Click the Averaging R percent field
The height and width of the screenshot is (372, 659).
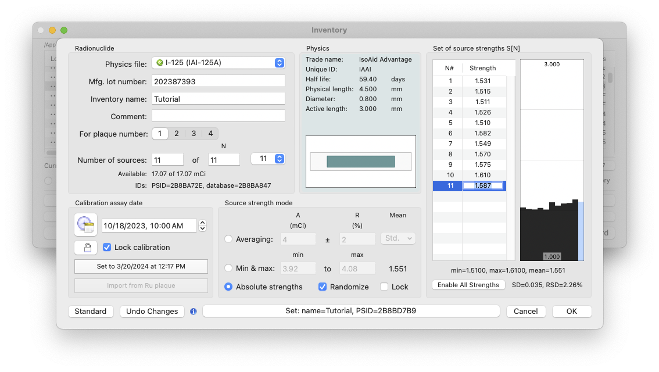click(357, 239)
